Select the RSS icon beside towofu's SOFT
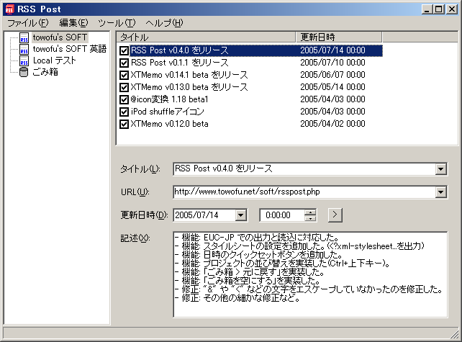The image size is (462, 342). [x=24, y=37]
